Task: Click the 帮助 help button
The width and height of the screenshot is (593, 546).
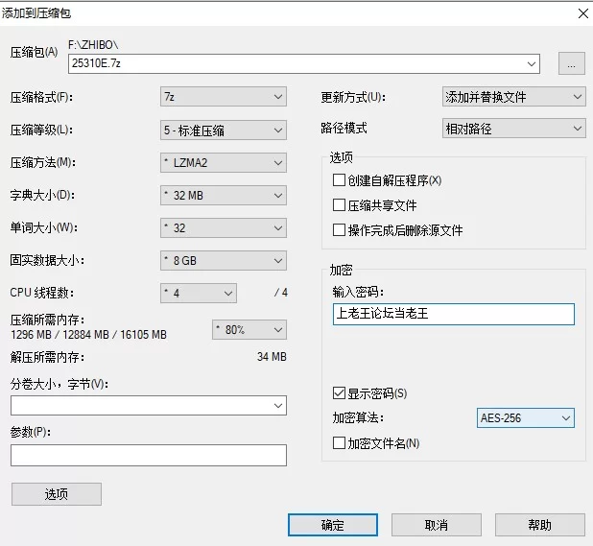Action: click(539, 525)
